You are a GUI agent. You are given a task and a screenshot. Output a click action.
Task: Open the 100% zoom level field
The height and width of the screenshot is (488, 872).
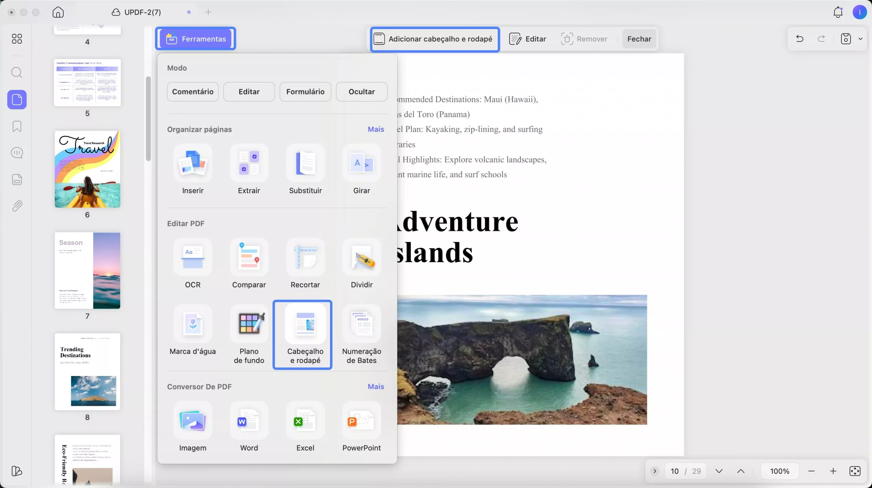[x=780, y=471]
